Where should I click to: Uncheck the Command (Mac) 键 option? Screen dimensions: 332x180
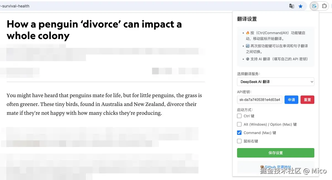coord(239,133)
